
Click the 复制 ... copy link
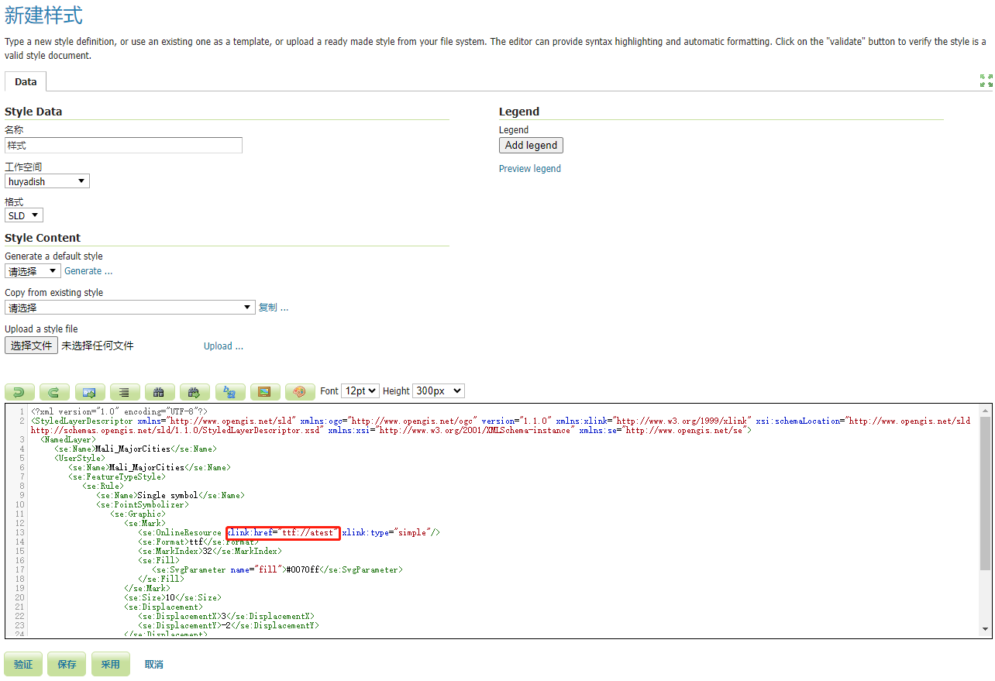[274, 308]
